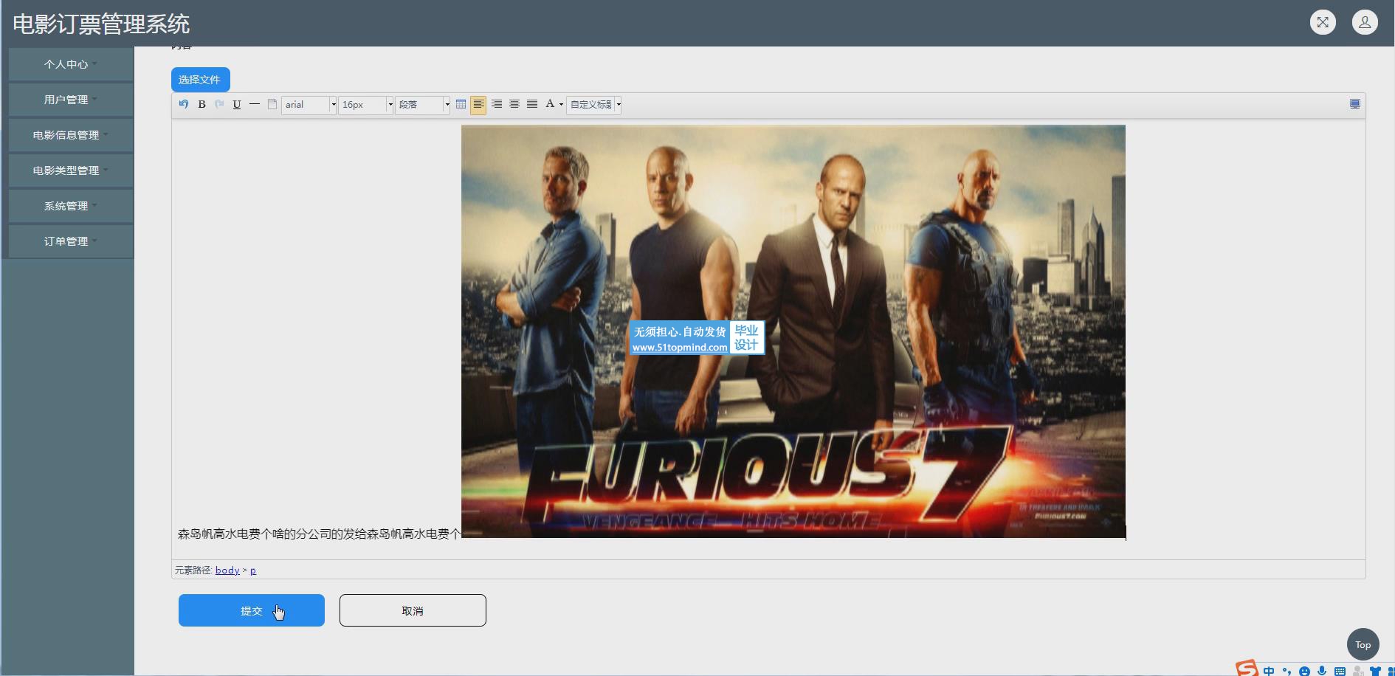Click the blank document template icon
The image size is (1395, 676).
(x=272, y=104)
